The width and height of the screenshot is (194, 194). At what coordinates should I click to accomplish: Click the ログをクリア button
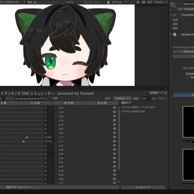[x=143, y=188]
